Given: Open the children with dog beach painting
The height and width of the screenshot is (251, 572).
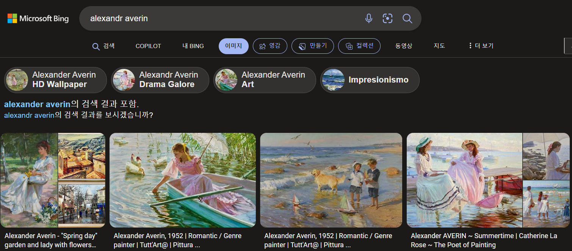Looking at the screenshot, I should click(x=331, y=180).
